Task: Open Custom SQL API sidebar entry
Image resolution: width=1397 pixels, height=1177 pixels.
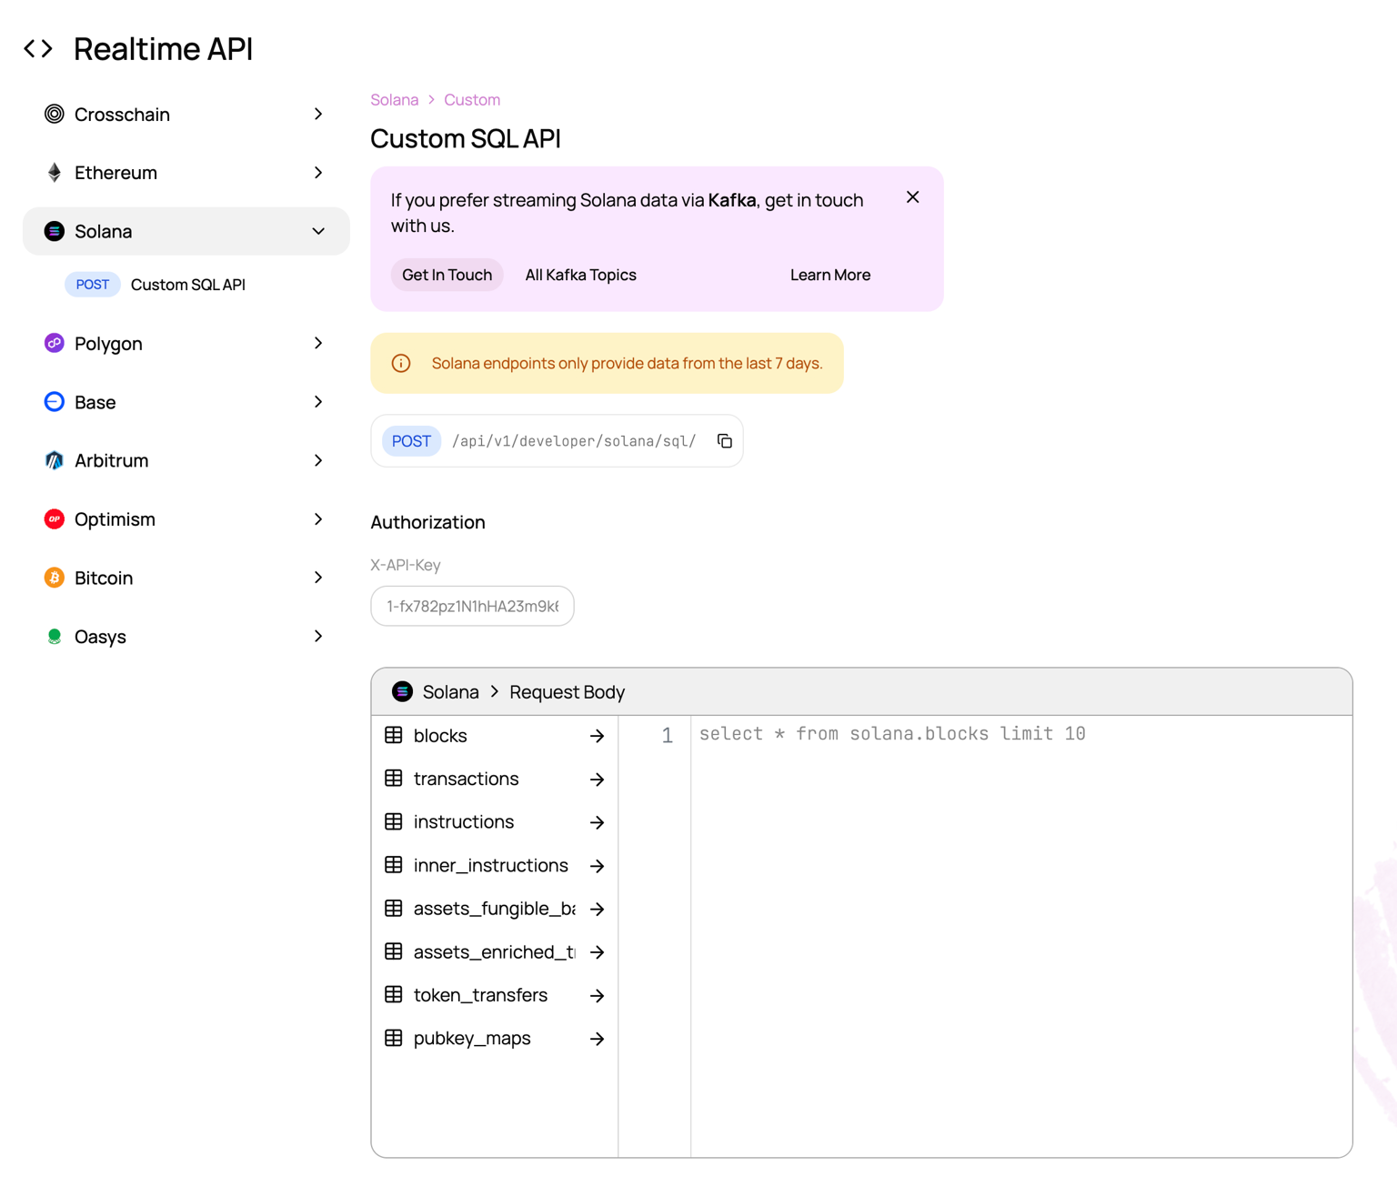Action: point(186,285)
